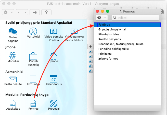Click the plus button beside shortcut list
Screen dimensions: 167x115
[90, 47]
